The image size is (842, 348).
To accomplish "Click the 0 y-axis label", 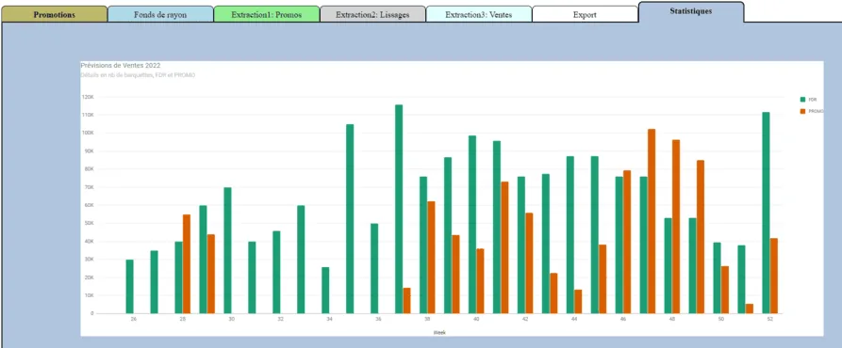I will (x=91, y=314).
